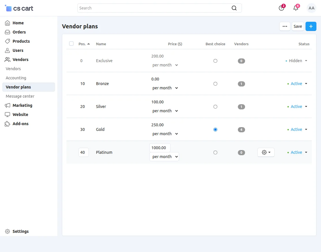Image resolution: width=321 pixels, height=252 pixels.
Task: Open the Users section
Action: [x=17, y=50]
